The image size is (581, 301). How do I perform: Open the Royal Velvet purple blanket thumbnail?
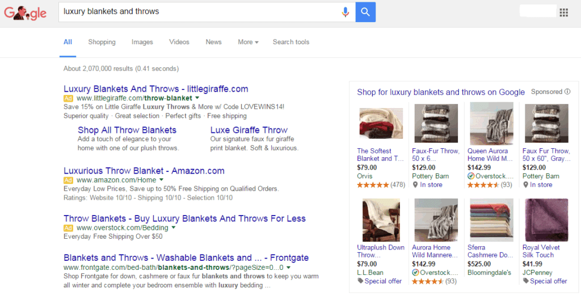(545, 220)
